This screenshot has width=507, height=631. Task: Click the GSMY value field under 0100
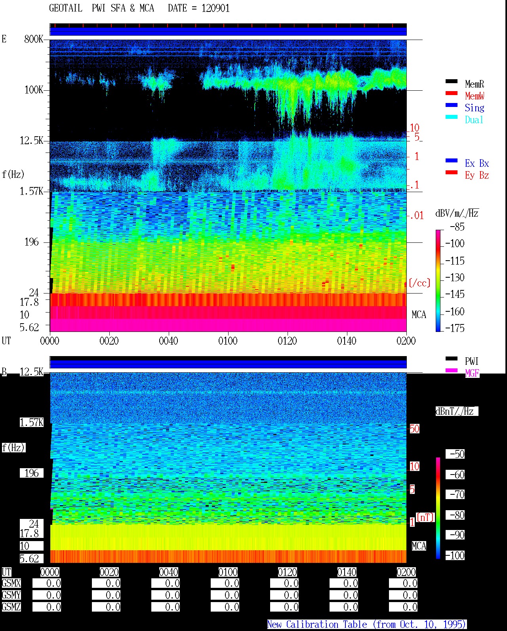point(225,595)
